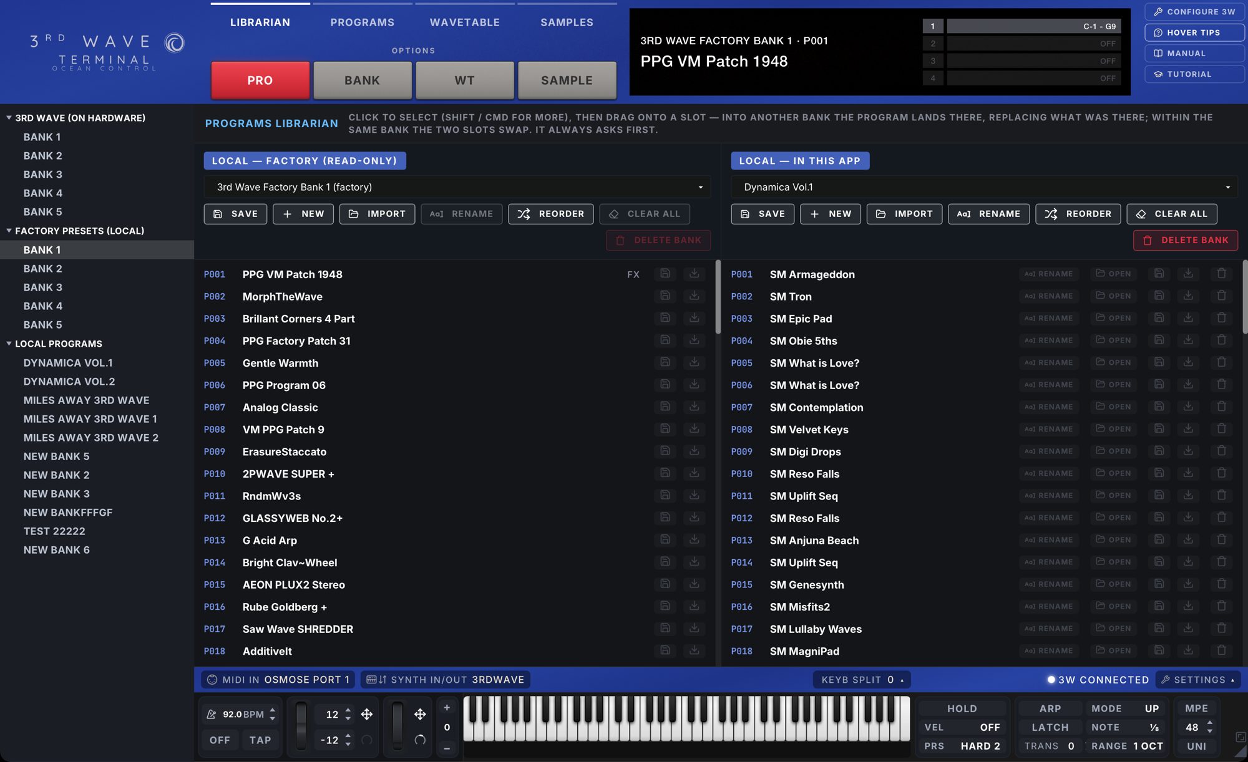The height and width of the screenshot is (762, 1248).
Task: Collapse the LOCAL PROGRAMS tree group
Action: (x=9, y=343)
